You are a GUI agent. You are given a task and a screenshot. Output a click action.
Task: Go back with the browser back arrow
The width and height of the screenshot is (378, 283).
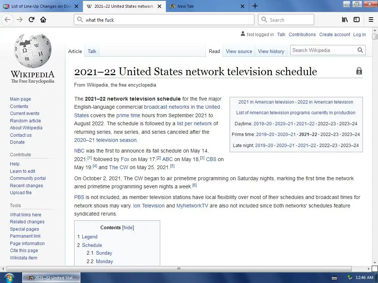[x=7, y=20]
